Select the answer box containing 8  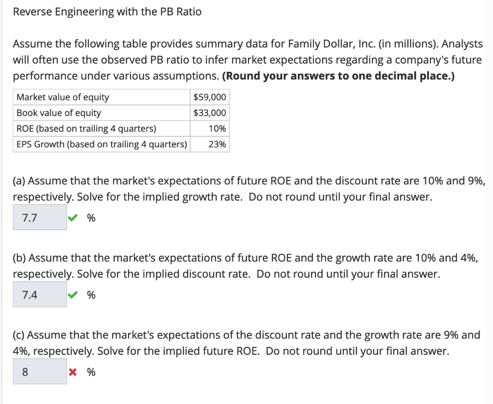[39, 371]
